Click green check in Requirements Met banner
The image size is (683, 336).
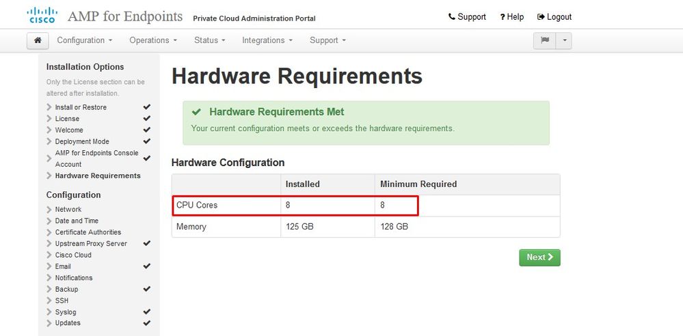tap(196, 112)
